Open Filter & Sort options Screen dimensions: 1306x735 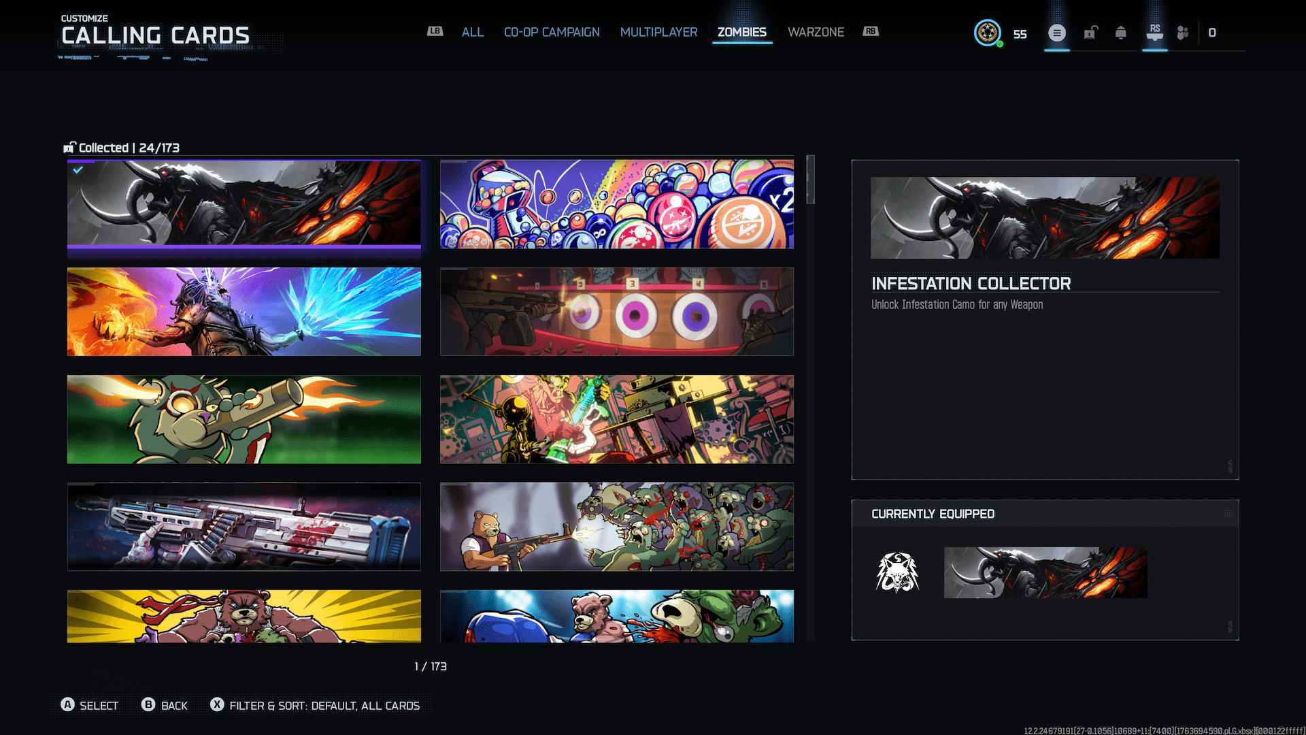[x=315, y=705]
